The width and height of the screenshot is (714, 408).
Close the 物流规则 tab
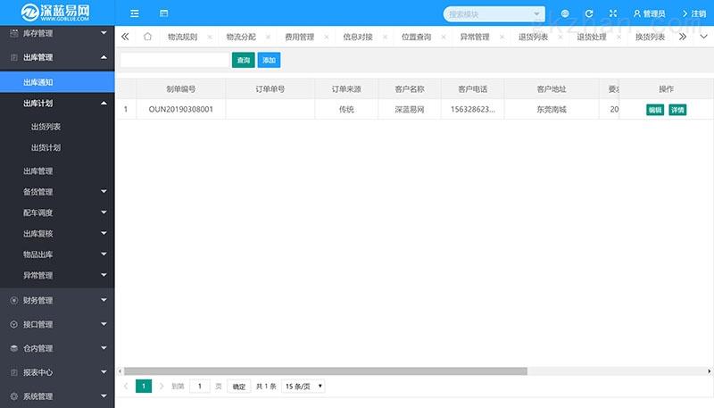(x=210, y=37)
